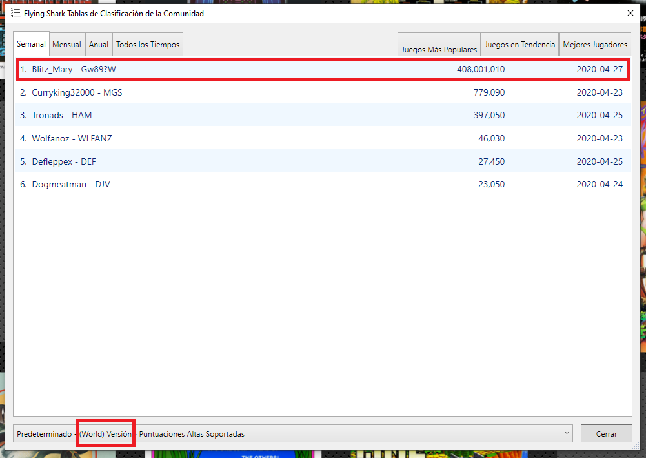Screen dimensions: 646x458
Task: Close the leaderboard window with X
Action: tap(631, 13)
